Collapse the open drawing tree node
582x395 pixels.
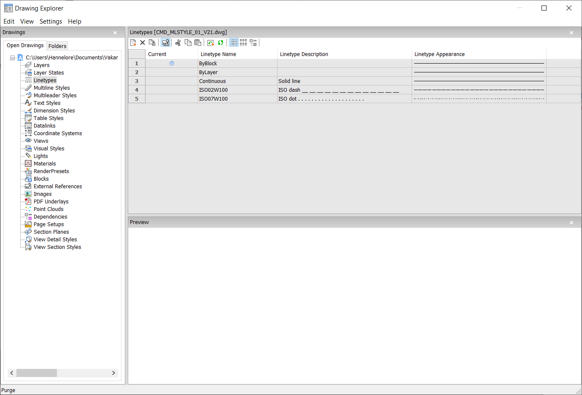12,57
